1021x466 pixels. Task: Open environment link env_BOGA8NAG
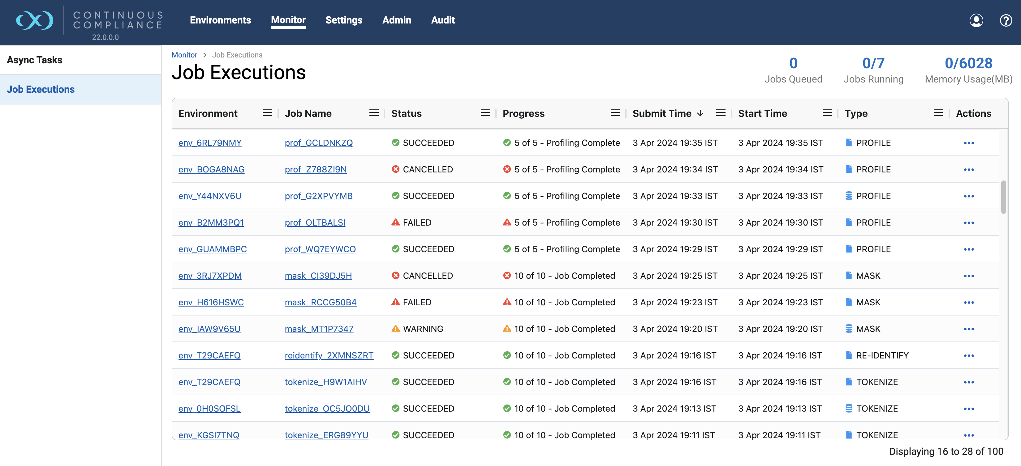tap(211, 169)
